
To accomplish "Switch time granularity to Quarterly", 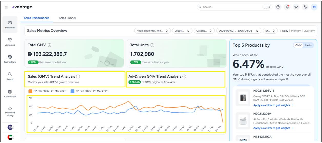I will coord(309,31).
